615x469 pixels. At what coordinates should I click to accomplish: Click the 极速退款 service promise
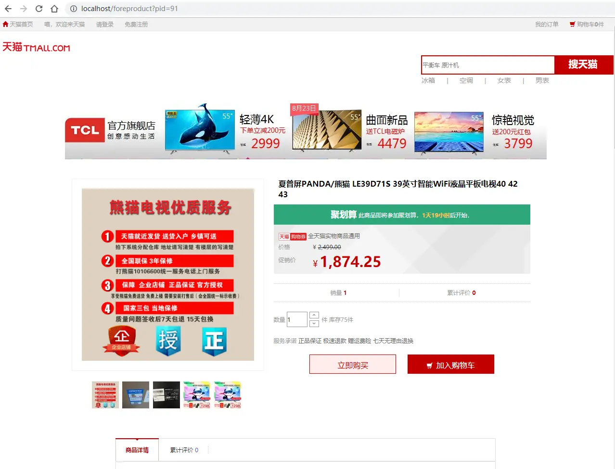(x=335, y=341)
